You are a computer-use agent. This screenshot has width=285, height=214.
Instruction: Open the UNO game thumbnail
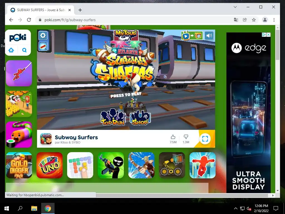point(50,165)
